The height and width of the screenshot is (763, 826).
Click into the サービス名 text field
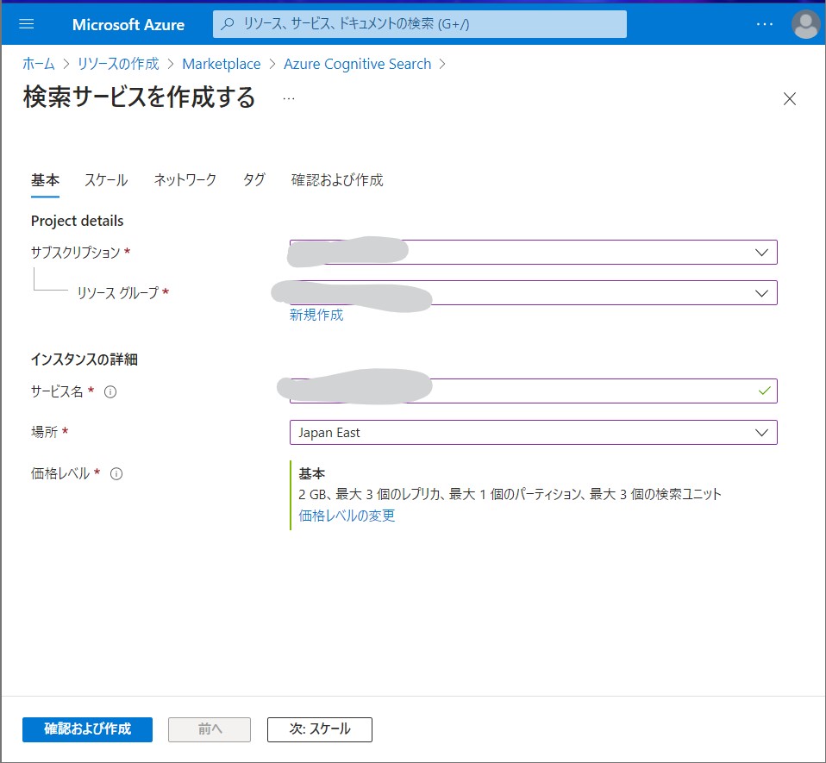534,391
